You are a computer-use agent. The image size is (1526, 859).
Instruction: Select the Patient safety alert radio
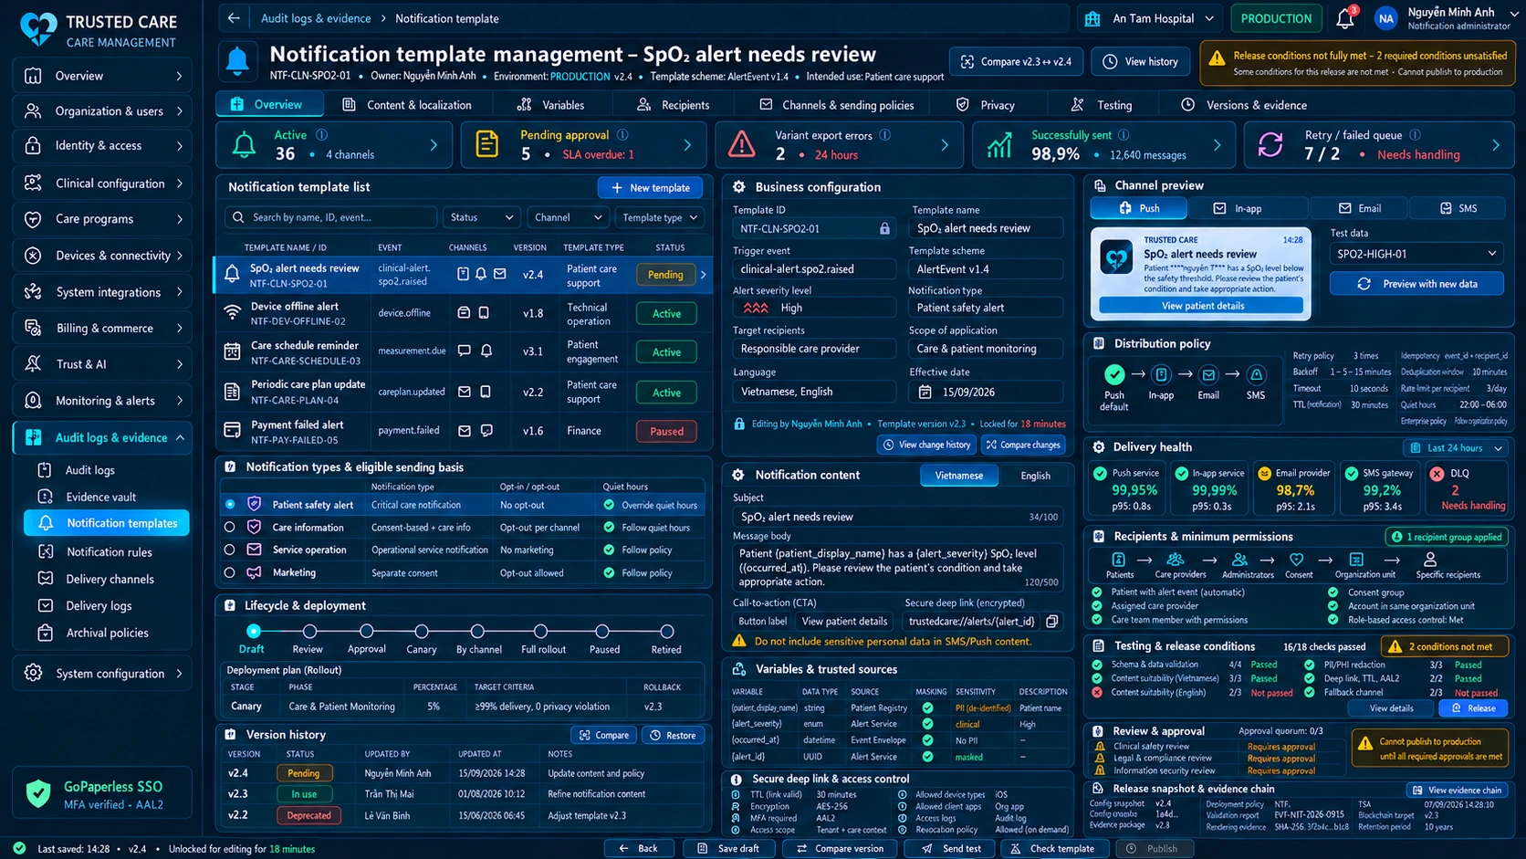point(230,504)
